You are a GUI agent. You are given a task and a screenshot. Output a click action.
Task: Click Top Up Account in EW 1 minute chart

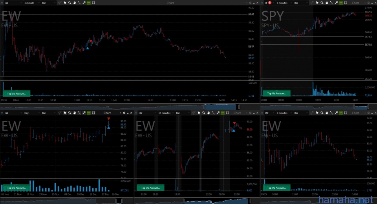pyautogui.click(x=16, y=94)
